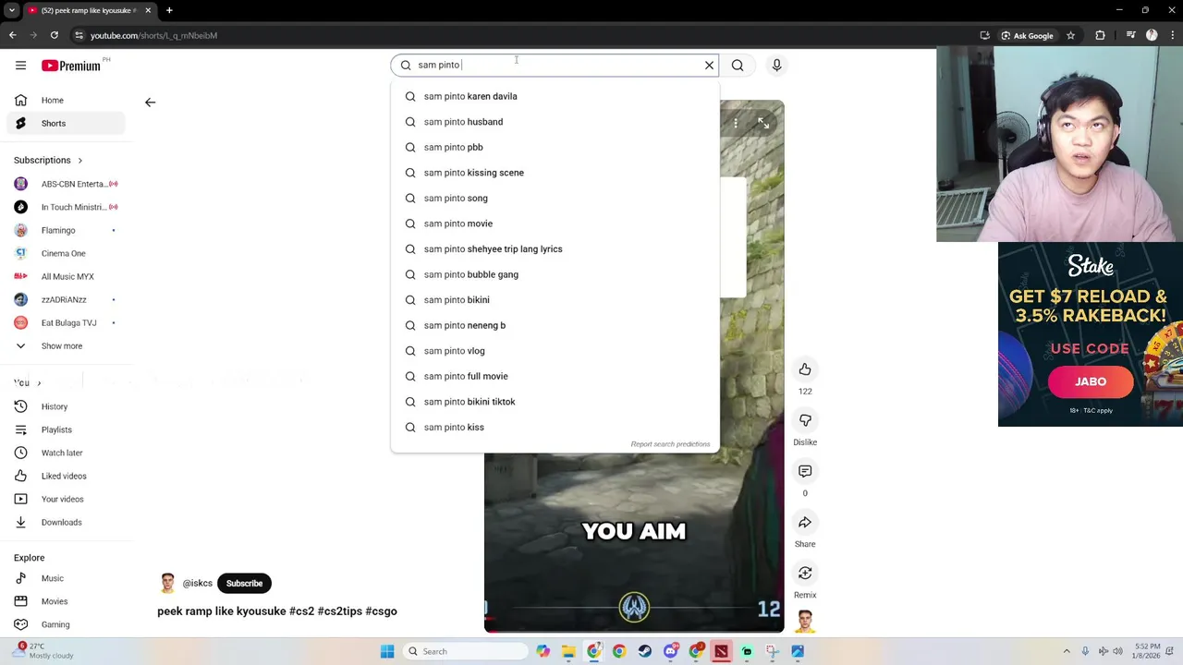Select suggestion 'sam pinto karen davila'
The height and width of the screenshot is (665, 1183).
(x=555, y=96)
